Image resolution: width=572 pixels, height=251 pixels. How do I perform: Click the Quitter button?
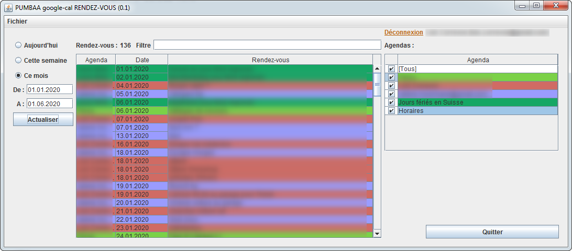pos(492,232)
